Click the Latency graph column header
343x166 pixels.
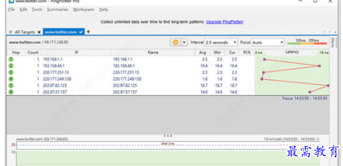(x=292, y=52)
